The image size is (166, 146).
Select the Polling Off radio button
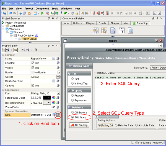(99, 125)
